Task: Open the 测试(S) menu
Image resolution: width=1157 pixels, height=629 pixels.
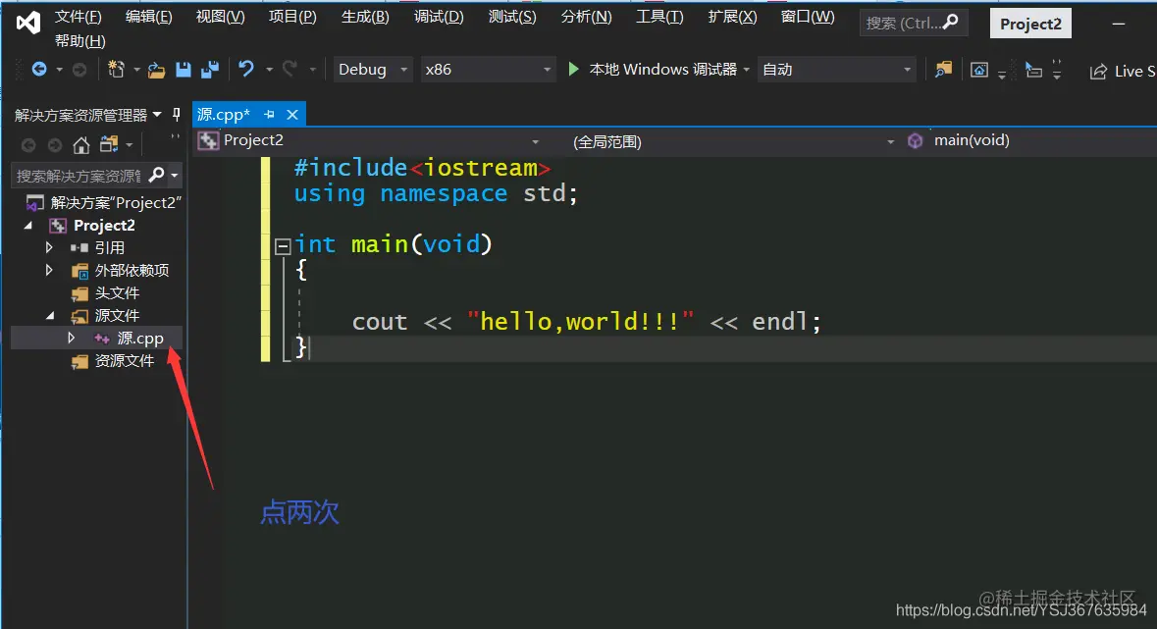Action: [512, 17]
